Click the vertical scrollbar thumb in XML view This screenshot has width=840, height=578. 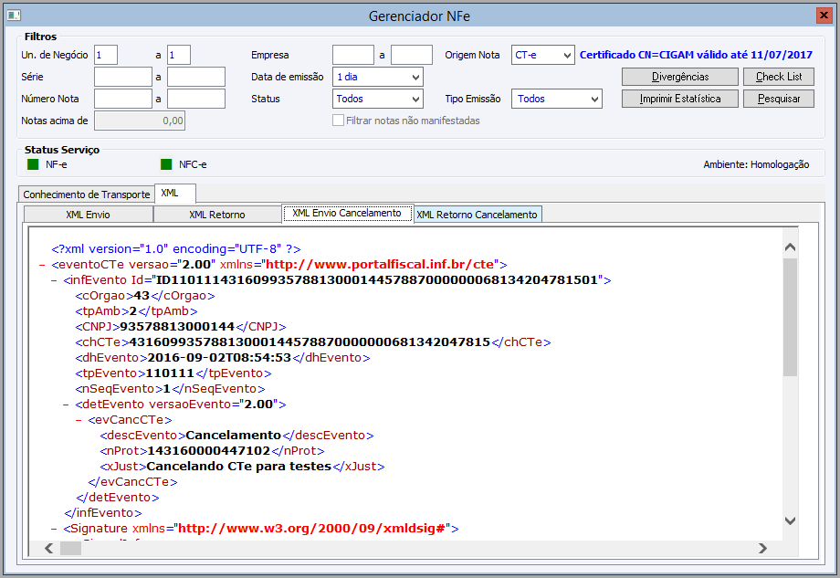pyautogui.click(x=790, y=316)
